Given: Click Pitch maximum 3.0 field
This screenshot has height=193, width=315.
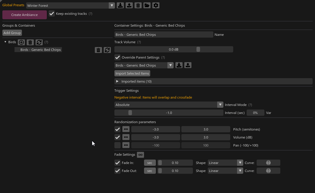Looking at the screenshot, I should coord(206,129).
